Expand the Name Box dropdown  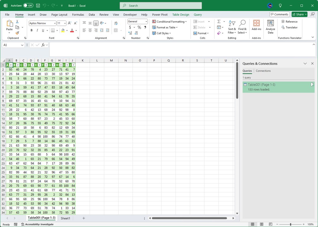pos(22,45)
